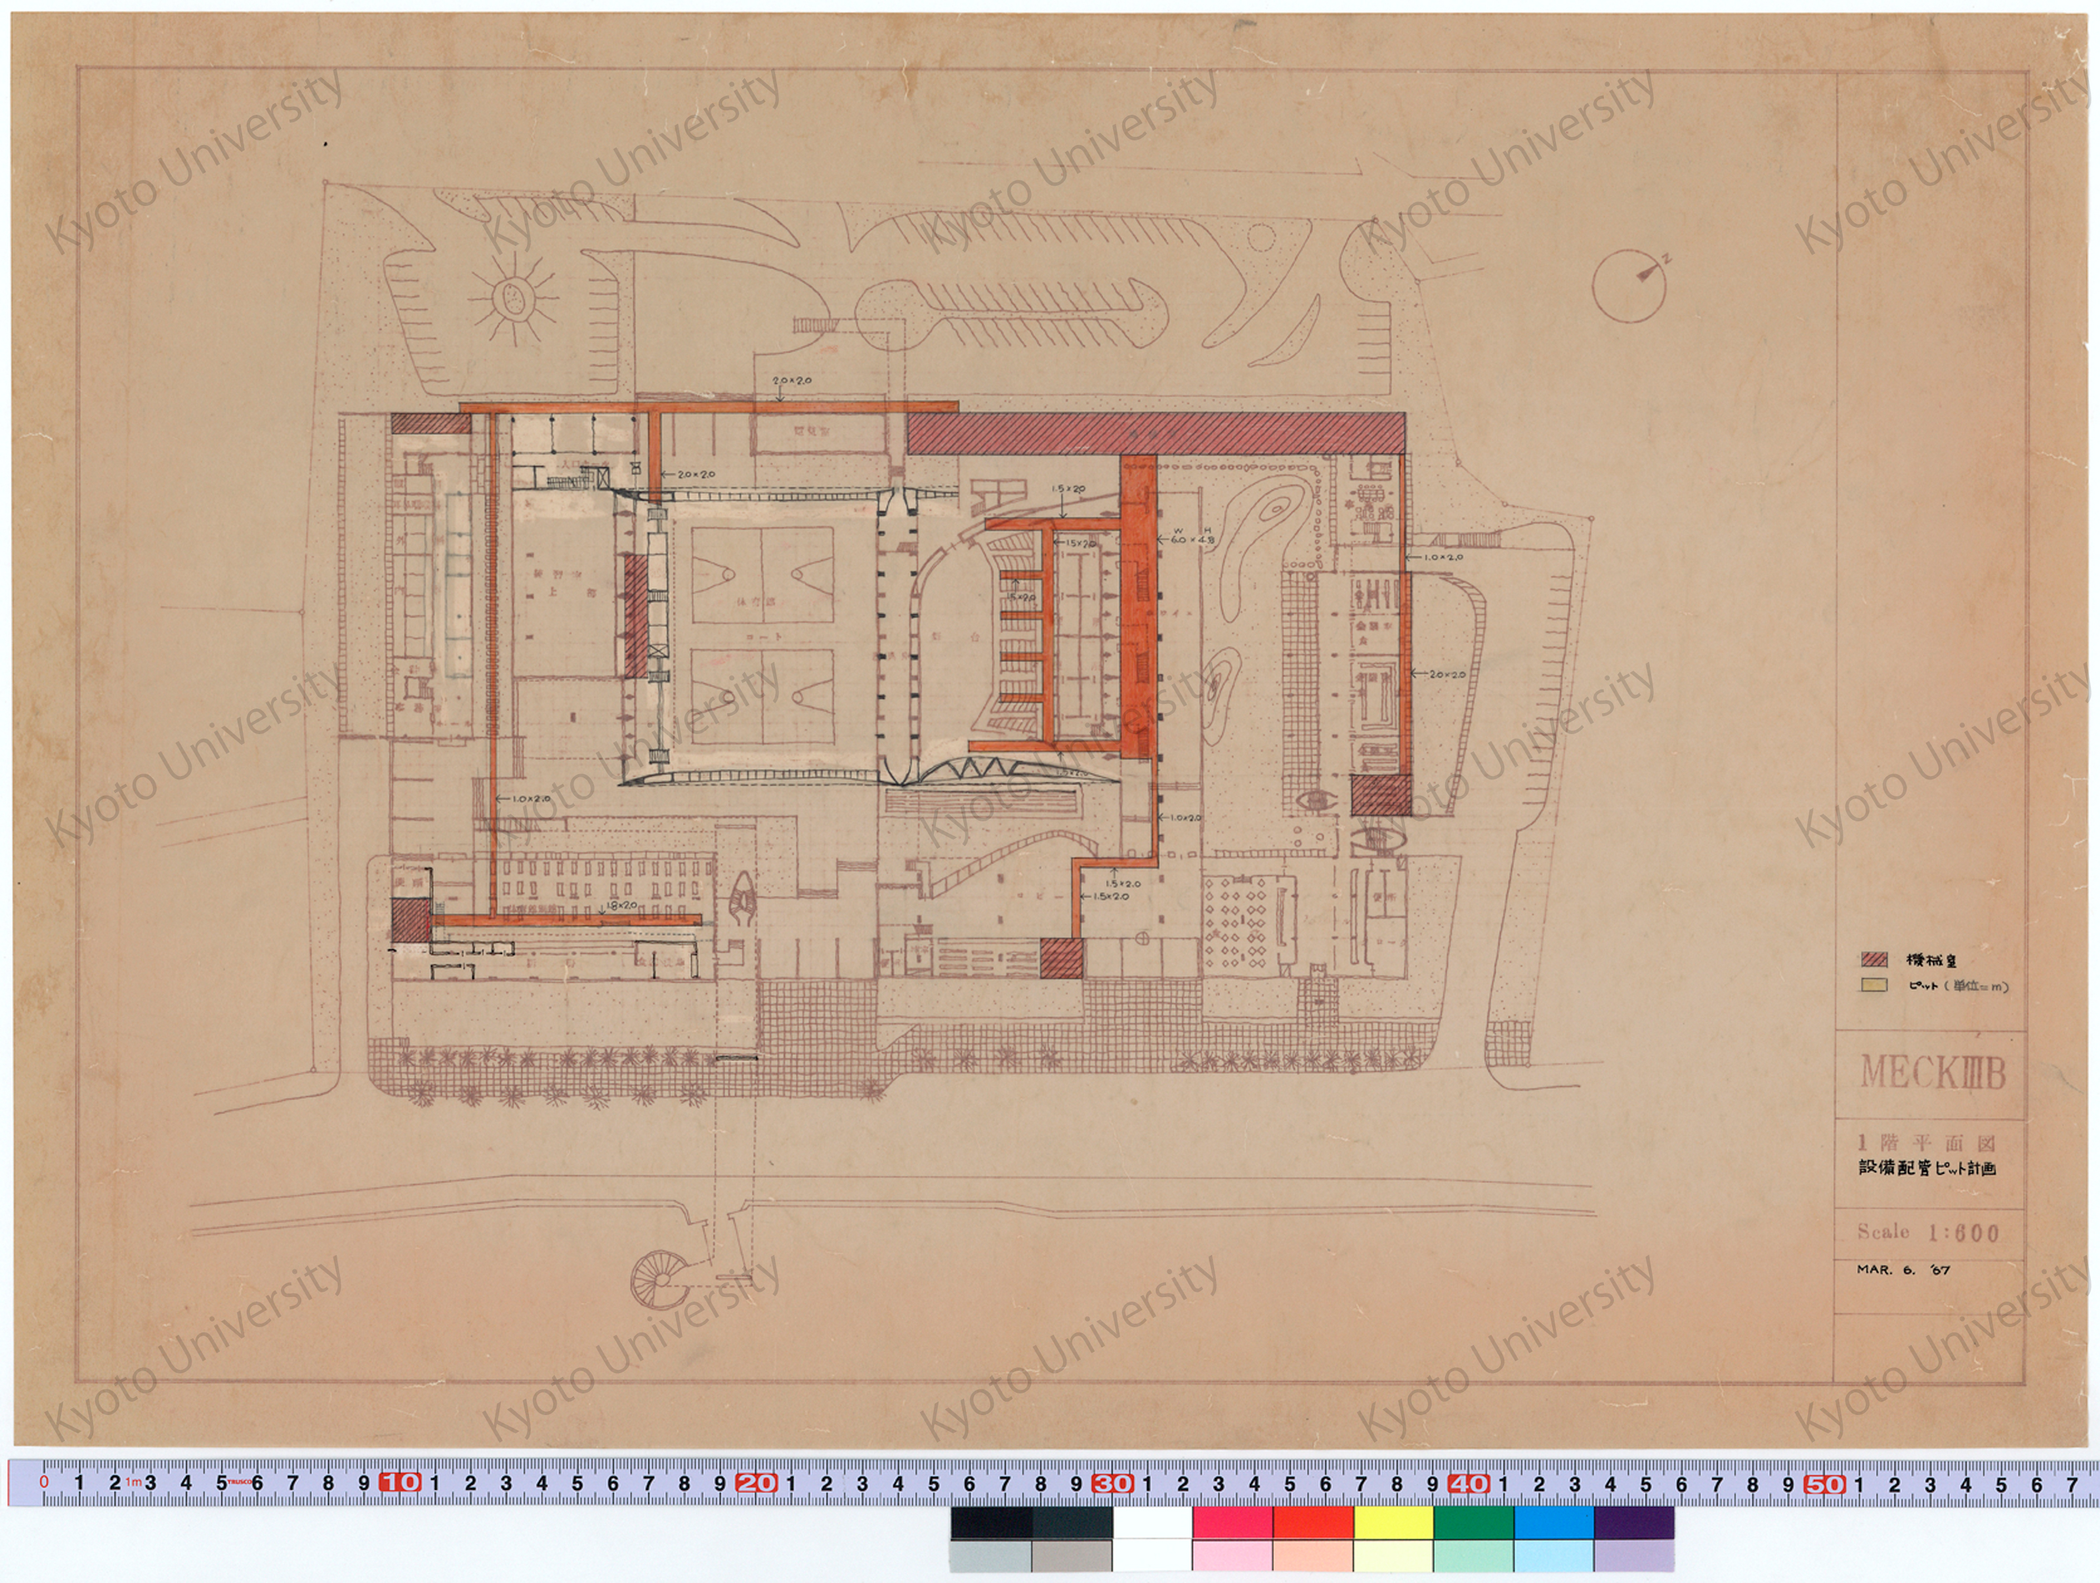Click the 設備配管ピット計画 drawing title

(1927, 1169)
